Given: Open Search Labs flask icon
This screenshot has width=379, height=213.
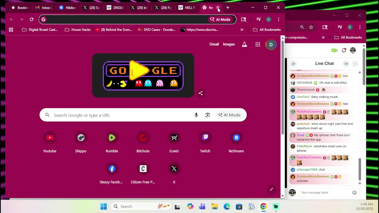Looking at the screenshot, I should pos(244,44).
